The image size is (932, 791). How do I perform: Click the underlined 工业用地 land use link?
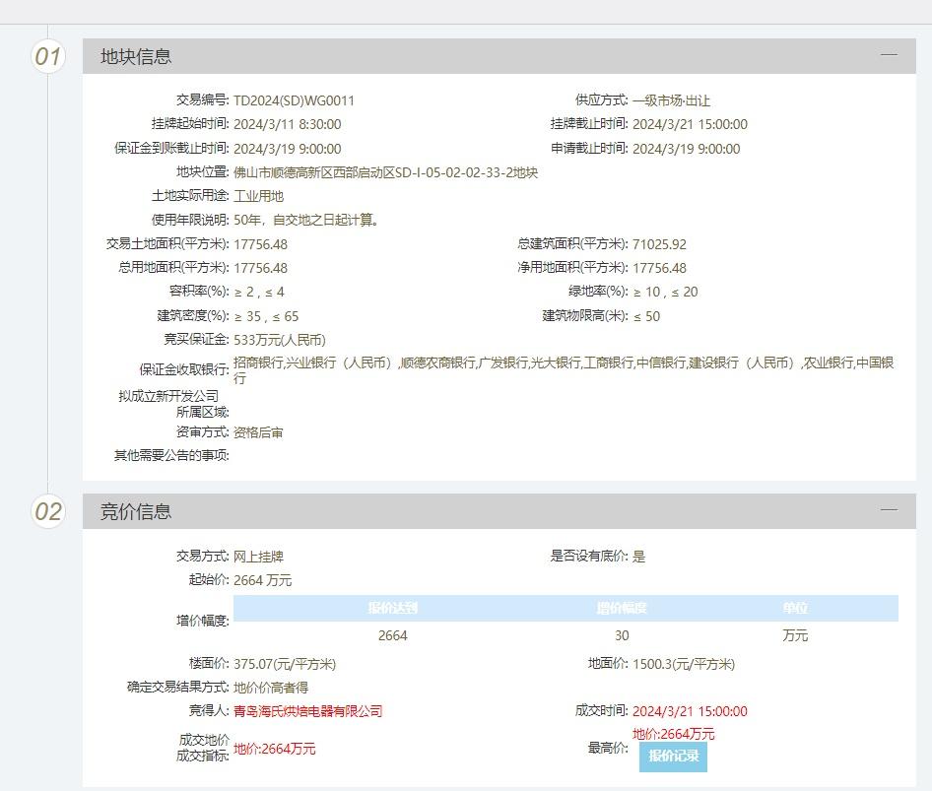258,196
